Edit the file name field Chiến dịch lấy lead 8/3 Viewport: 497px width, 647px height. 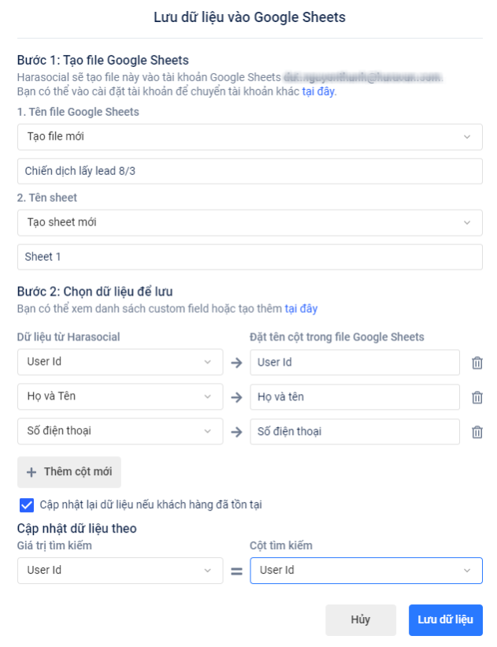click(250, 171)
